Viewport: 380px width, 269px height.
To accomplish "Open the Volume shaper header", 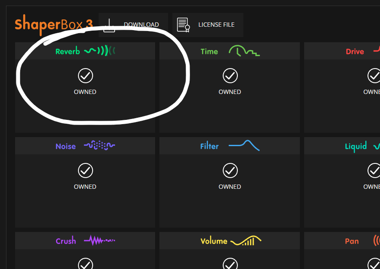I will click(x=230, y=241).
